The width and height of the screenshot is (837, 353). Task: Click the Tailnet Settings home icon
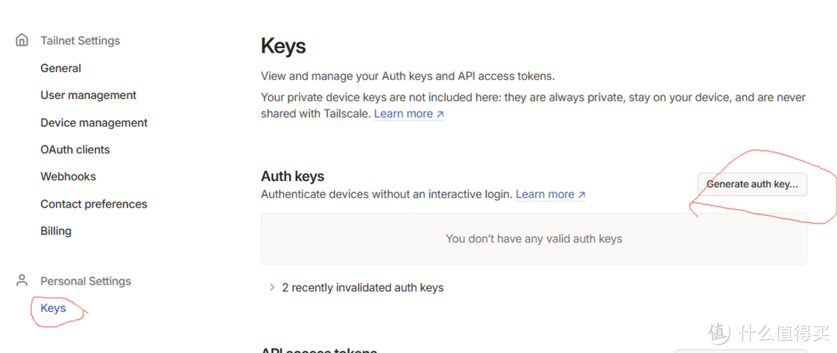pos(22,40)
